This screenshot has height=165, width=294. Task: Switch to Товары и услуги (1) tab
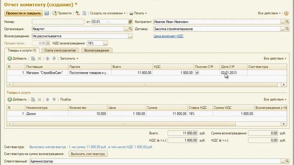(22, 50)
